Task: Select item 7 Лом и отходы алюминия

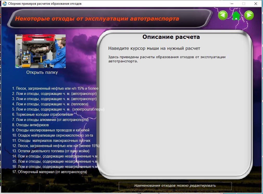Action: 50,120
